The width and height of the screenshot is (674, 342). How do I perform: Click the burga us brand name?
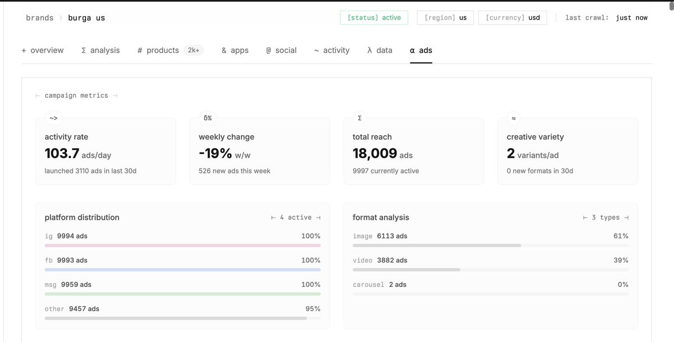pyautogui.click(x=86, y=17)
